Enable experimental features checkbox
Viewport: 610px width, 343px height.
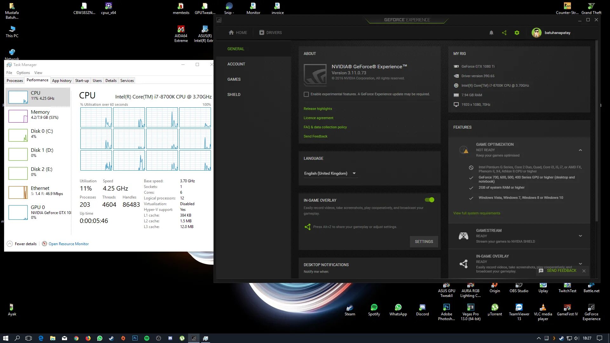pyautogui.click(x=306, y=94)
